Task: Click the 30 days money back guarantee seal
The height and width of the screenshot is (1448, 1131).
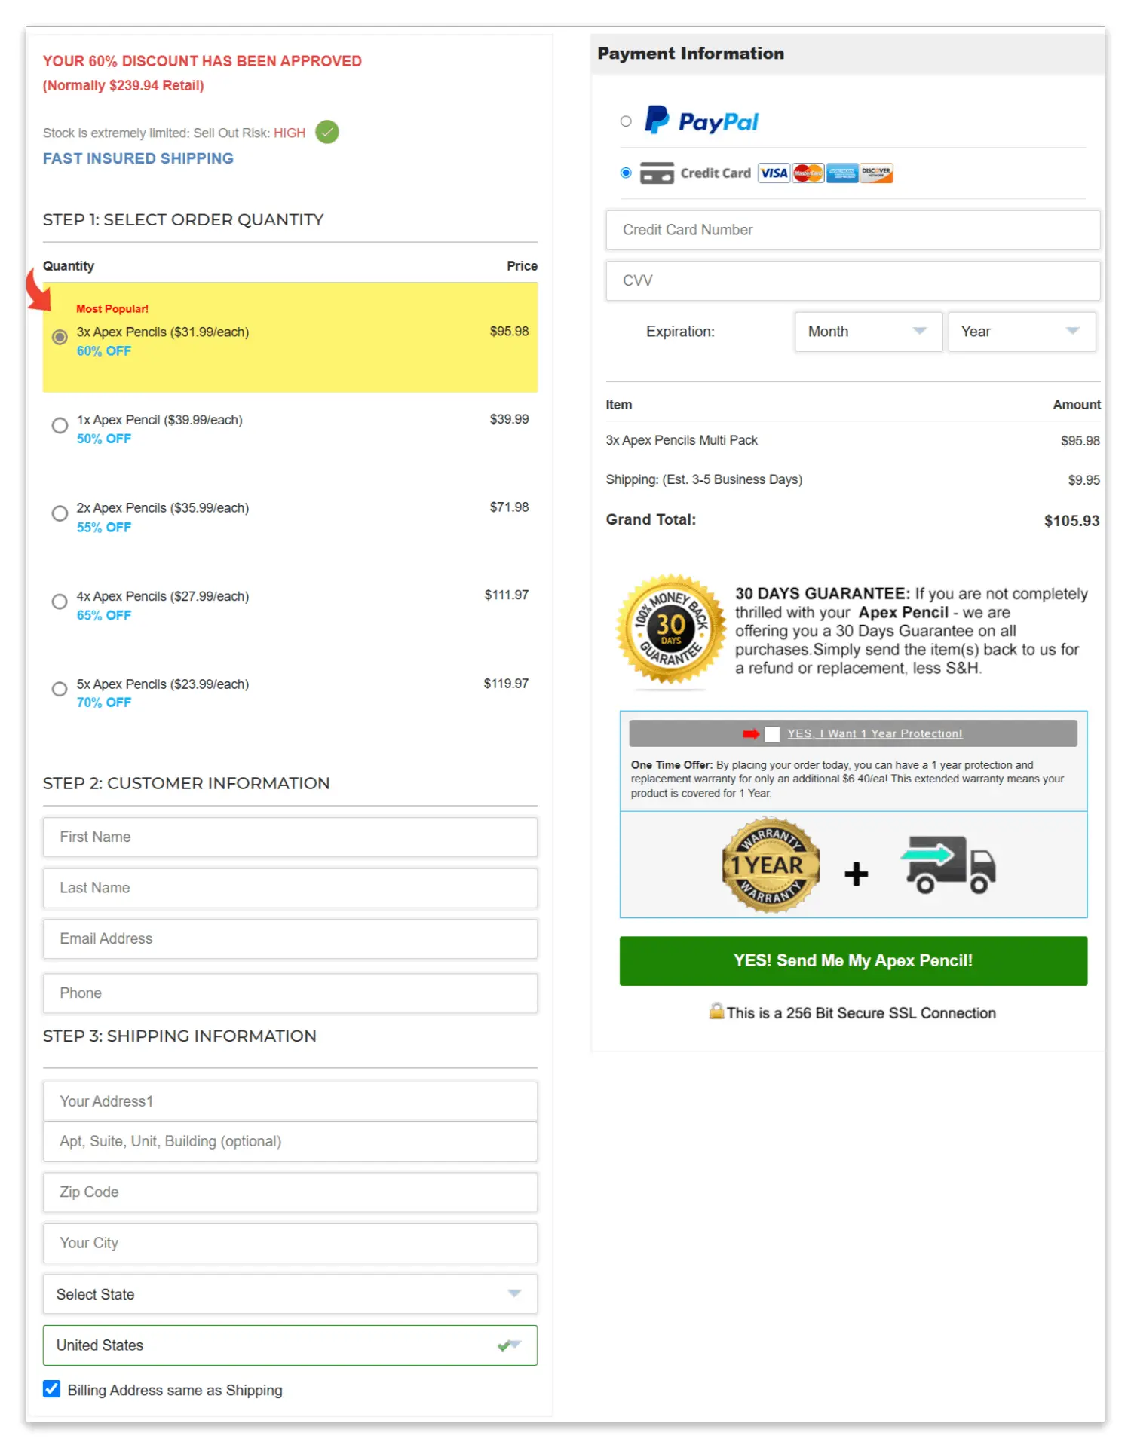Action: [x=671, y=630]
